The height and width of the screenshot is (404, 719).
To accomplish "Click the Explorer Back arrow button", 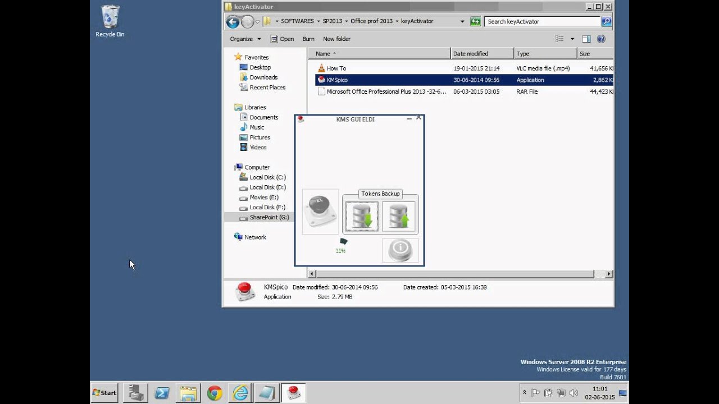I will pyautogui.click(x=233, y=22).
